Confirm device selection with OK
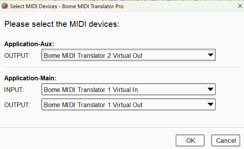The width and height of the screenshot is (244, 149). pos(190,140)
